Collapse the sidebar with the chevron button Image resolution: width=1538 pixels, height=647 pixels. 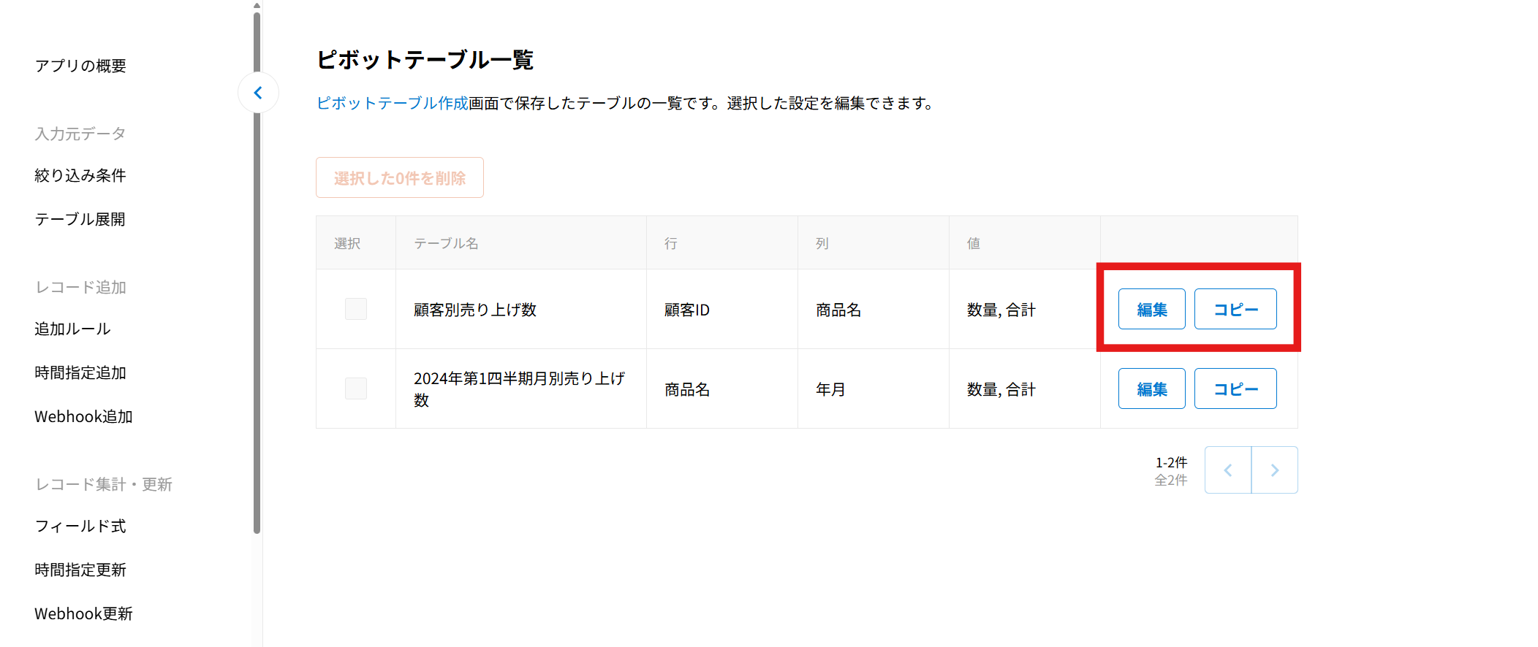[x=258, y=93]
